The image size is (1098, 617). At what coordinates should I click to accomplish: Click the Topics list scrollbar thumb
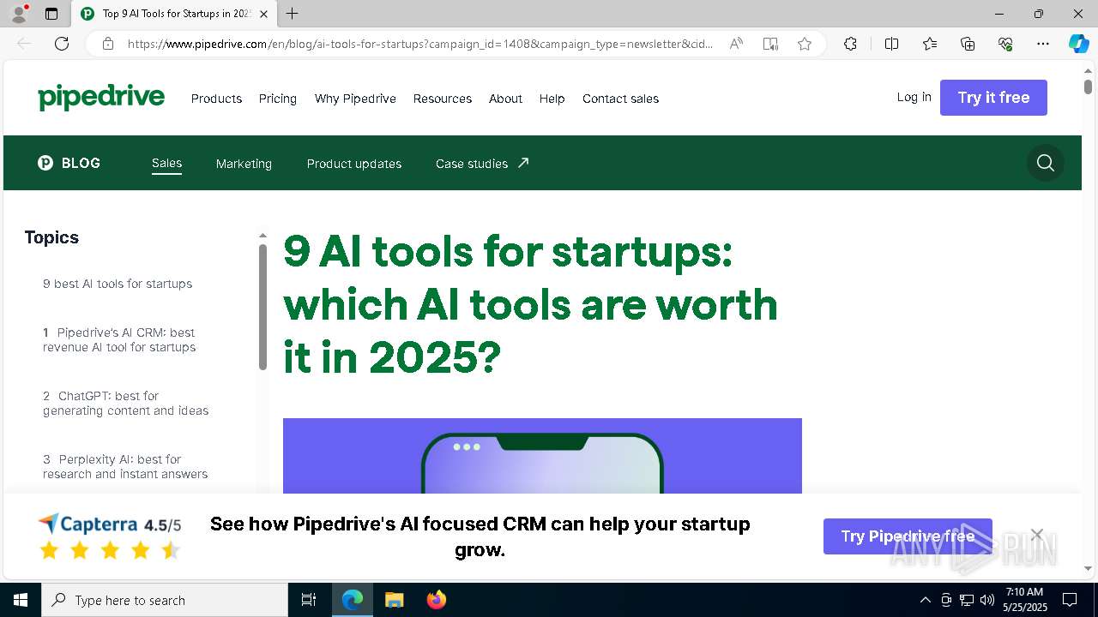pos(262,307)
